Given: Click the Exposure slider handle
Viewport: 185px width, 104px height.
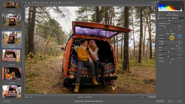Looking at the screenshot, I should (x=172, y=37).
